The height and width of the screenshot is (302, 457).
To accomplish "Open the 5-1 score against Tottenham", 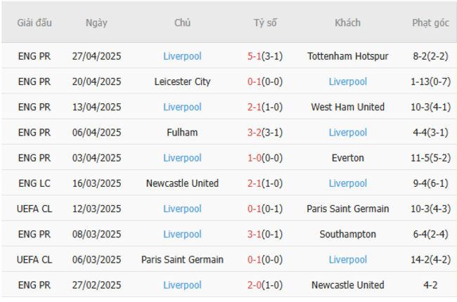I will [256, 56].
